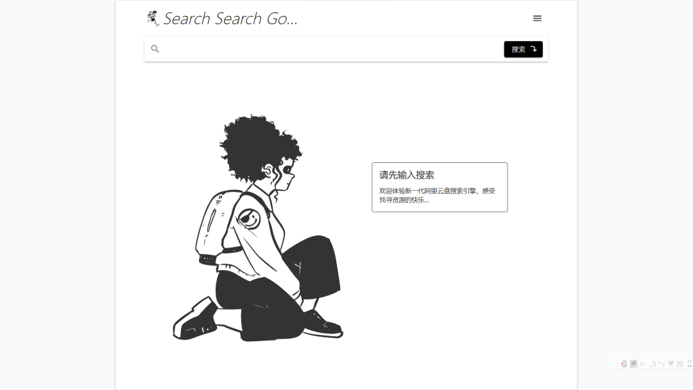Click the red checkmark IME toolbar icon
The height and width of the screenshot is (390, 693).
623,364
